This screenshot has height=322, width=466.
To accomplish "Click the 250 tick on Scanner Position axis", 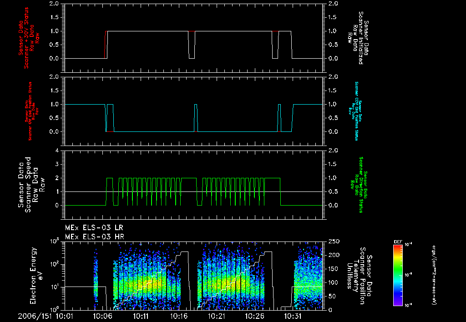I will 334,241.
